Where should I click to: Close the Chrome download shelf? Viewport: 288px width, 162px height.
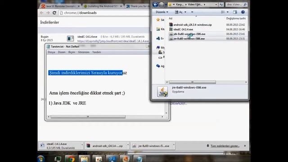[x=245, y=146]
